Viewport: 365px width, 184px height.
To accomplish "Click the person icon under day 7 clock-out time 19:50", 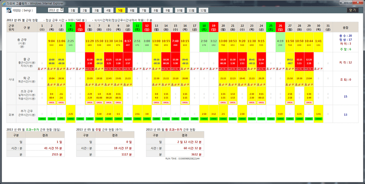I will (x=96, y=84).
